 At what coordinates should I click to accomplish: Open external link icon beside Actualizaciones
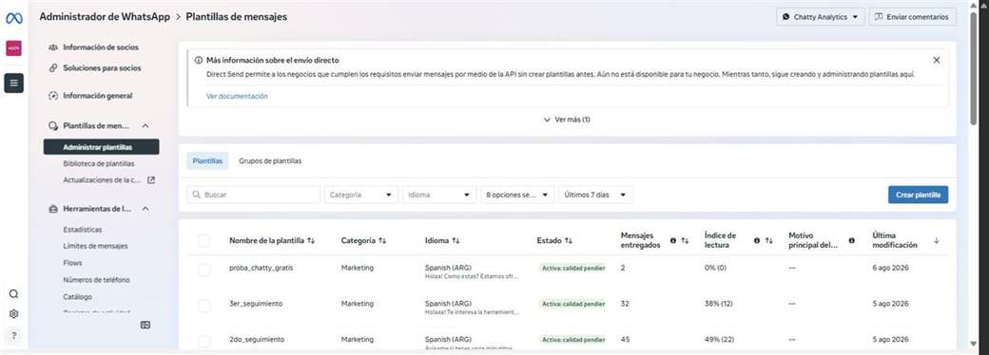(x=151, y=180)
